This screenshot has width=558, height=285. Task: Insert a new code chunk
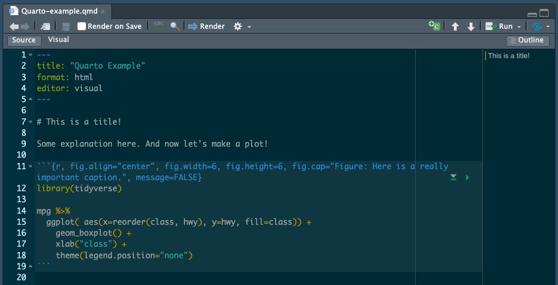pyautogui.click(x=434, y=26)
